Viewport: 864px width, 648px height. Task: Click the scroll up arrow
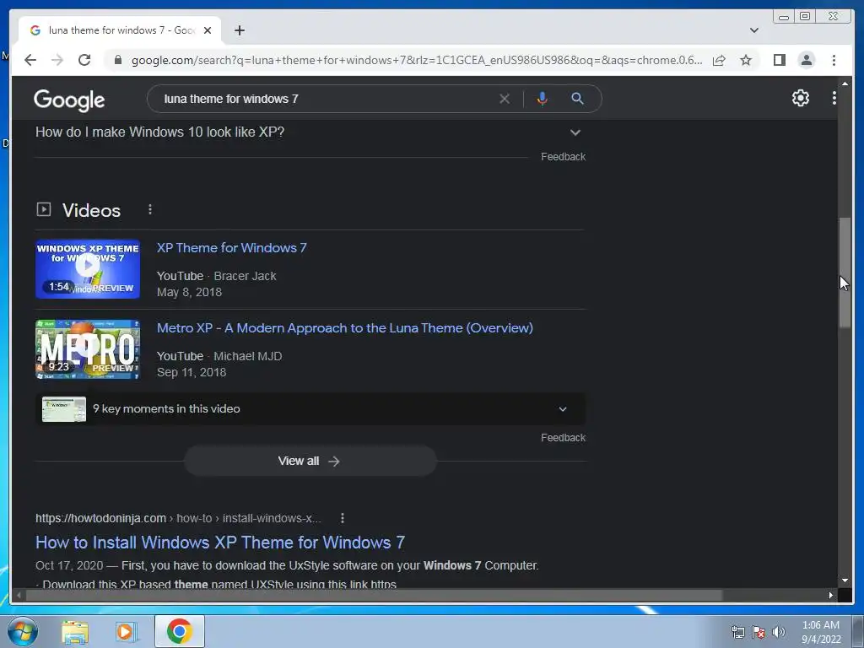pyautogui.click(x=845, y=84)
